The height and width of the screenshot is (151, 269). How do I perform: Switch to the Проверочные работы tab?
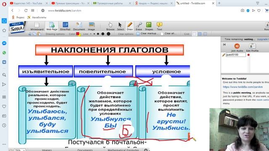[112, 3]
